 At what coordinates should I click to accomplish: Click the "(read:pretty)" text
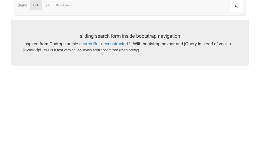point(129,50)
